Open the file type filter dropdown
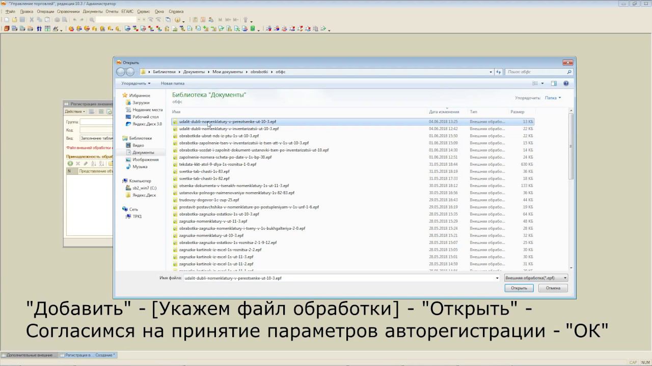 (535, 278)
